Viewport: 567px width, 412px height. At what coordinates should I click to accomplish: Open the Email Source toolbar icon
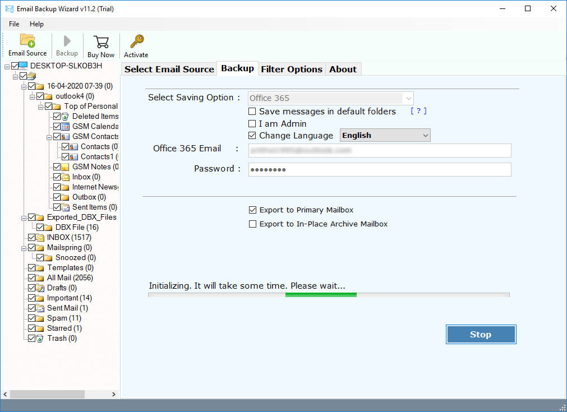coord(27,41)
